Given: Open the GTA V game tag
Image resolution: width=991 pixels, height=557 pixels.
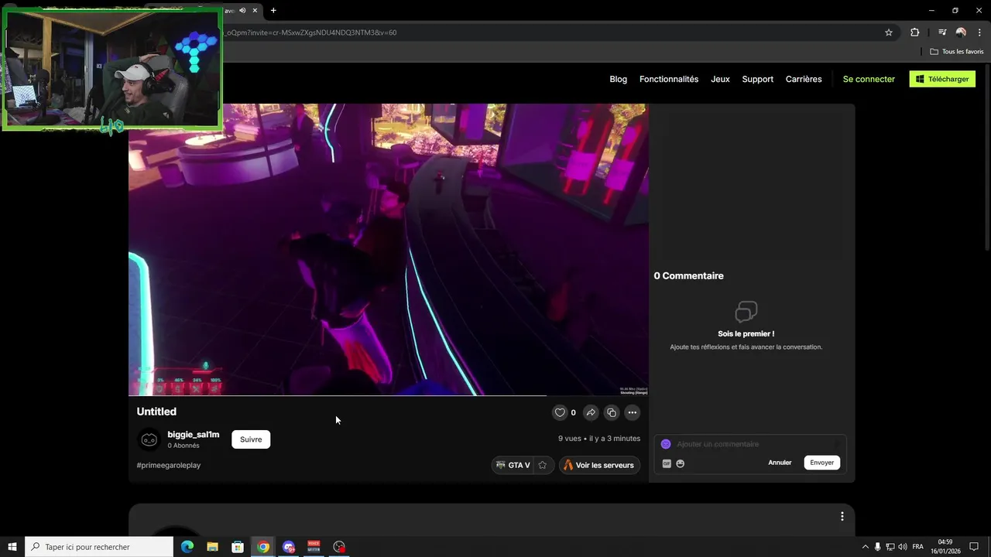Looking at the screenshot, I should coord(513,465).
